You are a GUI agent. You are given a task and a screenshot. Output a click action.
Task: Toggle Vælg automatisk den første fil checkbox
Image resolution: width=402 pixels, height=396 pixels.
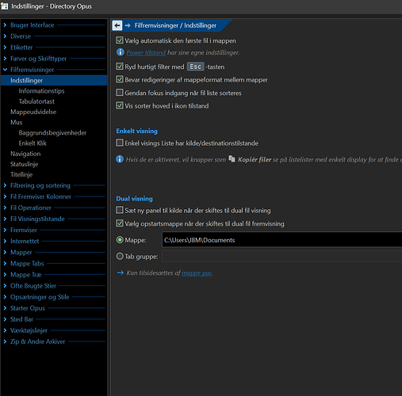pos(120,40)
